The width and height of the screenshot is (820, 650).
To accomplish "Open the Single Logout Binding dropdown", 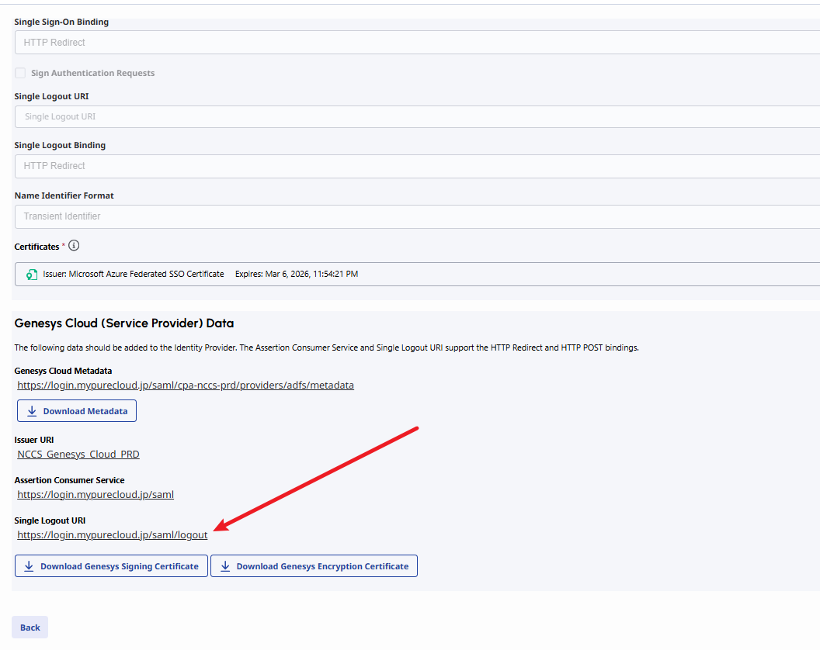I will (417, 166).
